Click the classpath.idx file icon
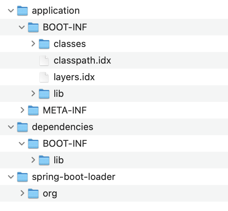 coord(44,60)
